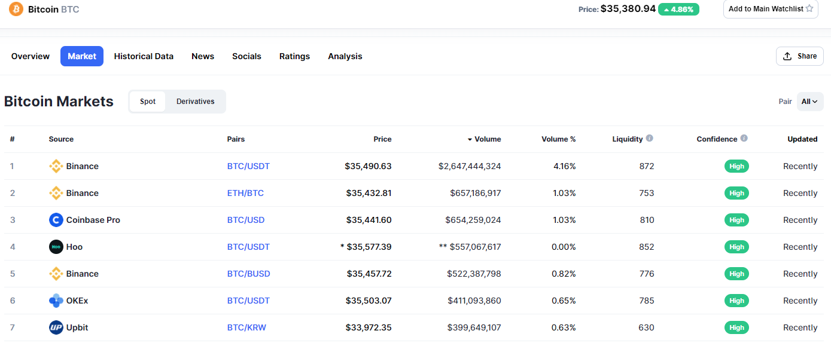This screenshot has width=831, height=343.
Task: Click price * $35,577.39 in Hoo row
Action: click(366, 247)
